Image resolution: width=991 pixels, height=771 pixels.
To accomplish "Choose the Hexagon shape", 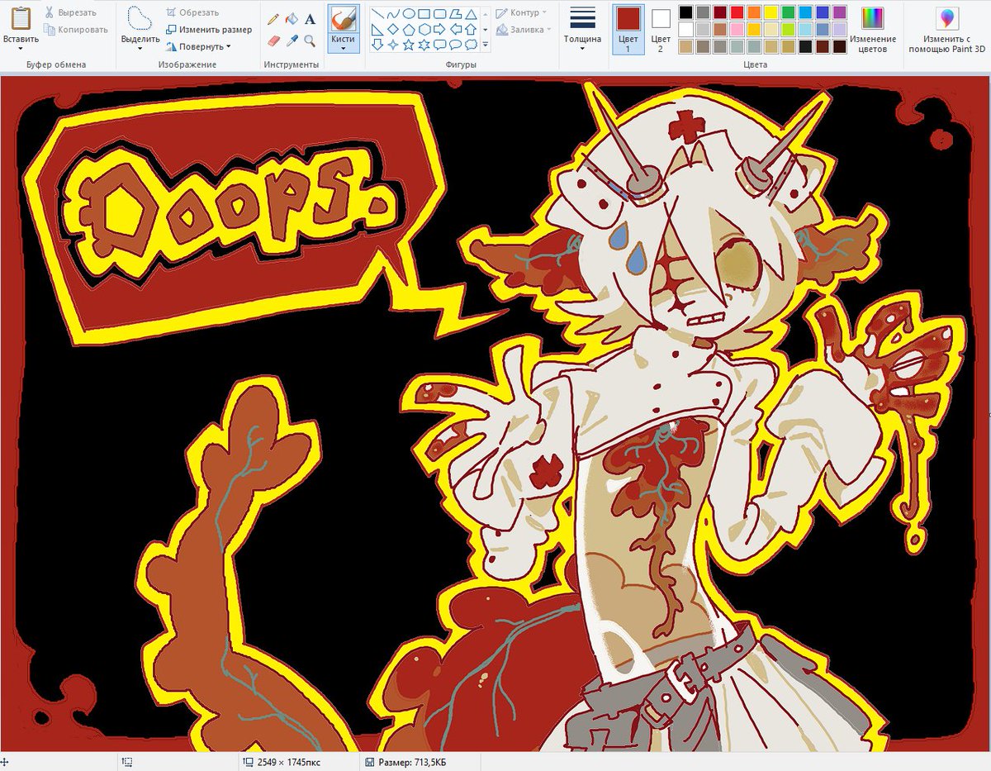I will pos(424,29).
